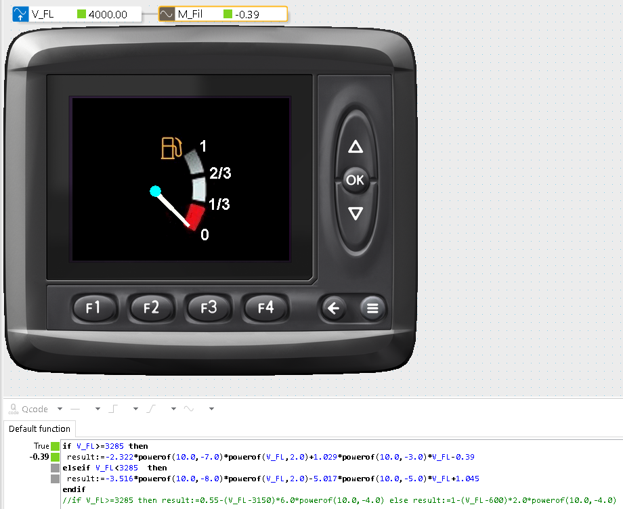Click the down arrow button on display unit
Image resolution: width=623 pixels, height=509 pixels.
tap(356, 213)
